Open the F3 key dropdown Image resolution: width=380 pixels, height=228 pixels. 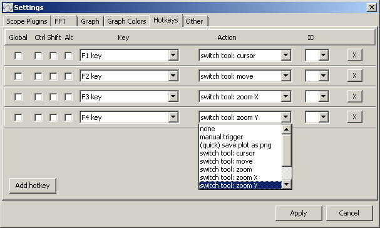129,96
